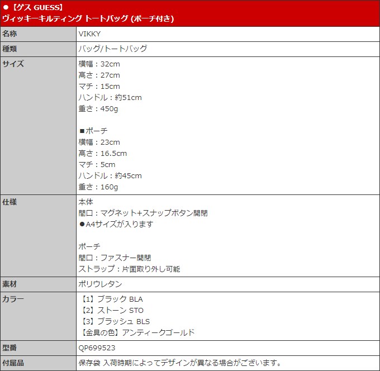380x371 pixels.
Task: Select the 型番 row label
Action: click(x=9, y=348)
